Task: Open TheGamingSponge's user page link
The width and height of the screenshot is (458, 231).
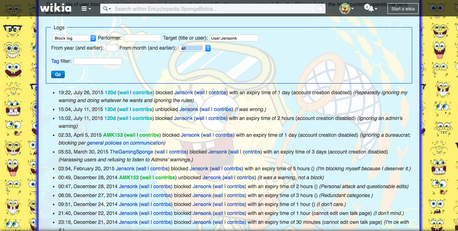Action: (x=132, y=152)
